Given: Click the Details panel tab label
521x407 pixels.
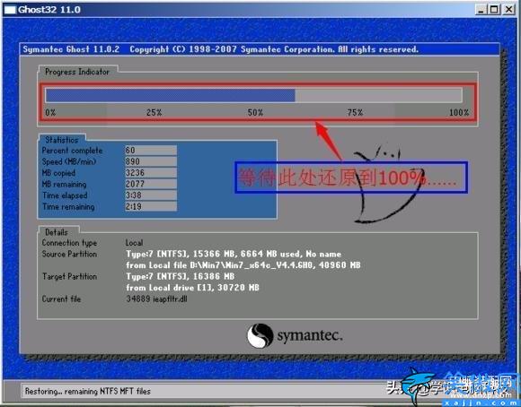Looking at the screenshot, I should (x=57, y=232).
